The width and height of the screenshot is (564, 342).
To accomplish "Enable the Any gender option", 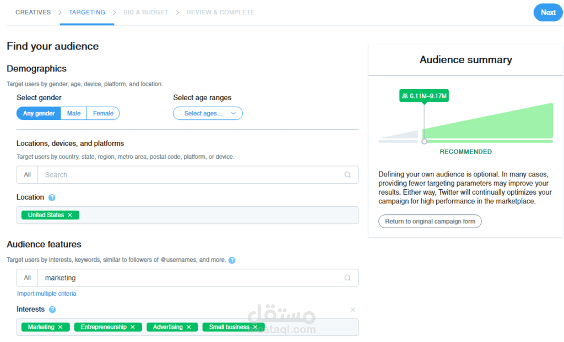I will (38, 113).
